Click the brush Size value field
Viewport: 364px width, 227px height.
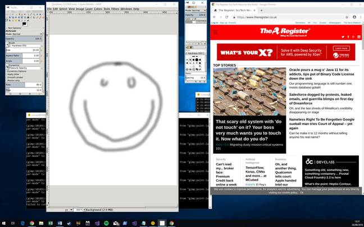click(x=23, y=50)
